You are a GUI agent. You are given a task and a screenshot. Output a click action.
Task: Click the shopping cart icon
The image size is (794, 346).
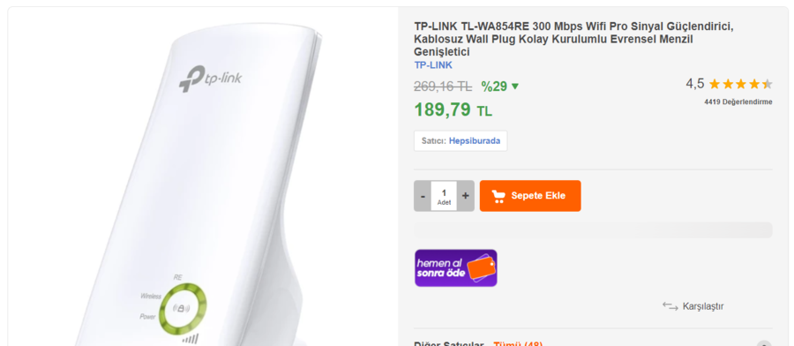click(x=498, y=197)
